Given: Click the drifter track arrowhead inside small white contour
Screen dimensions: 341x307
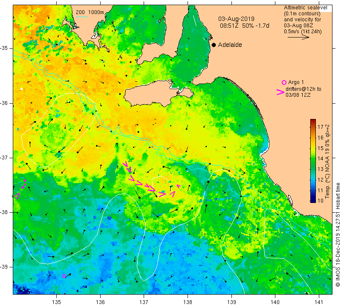Looking at the screenshot, I should point(162,194).
